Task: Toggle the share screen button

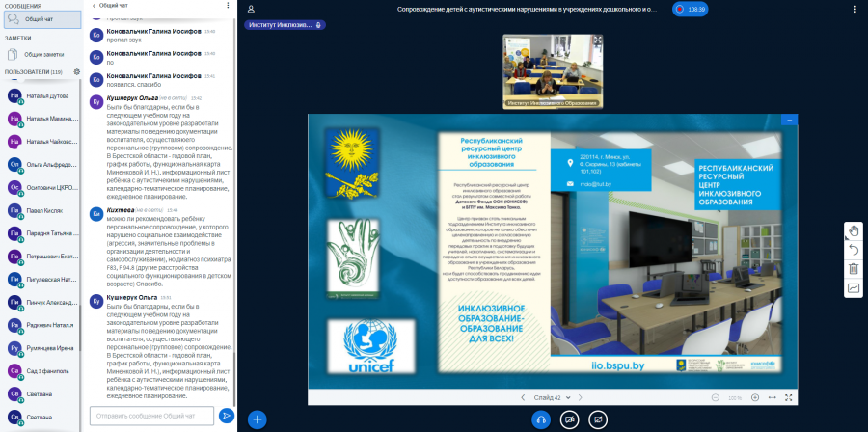Action: pos(597,419)
